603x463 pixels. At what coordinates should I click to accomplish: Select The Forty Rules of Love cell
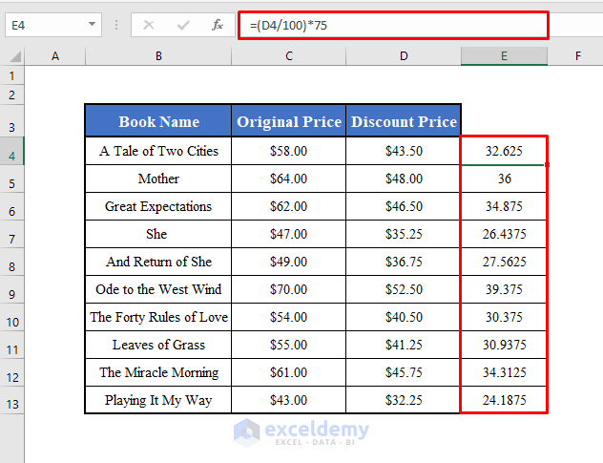[x=158, y=317]
